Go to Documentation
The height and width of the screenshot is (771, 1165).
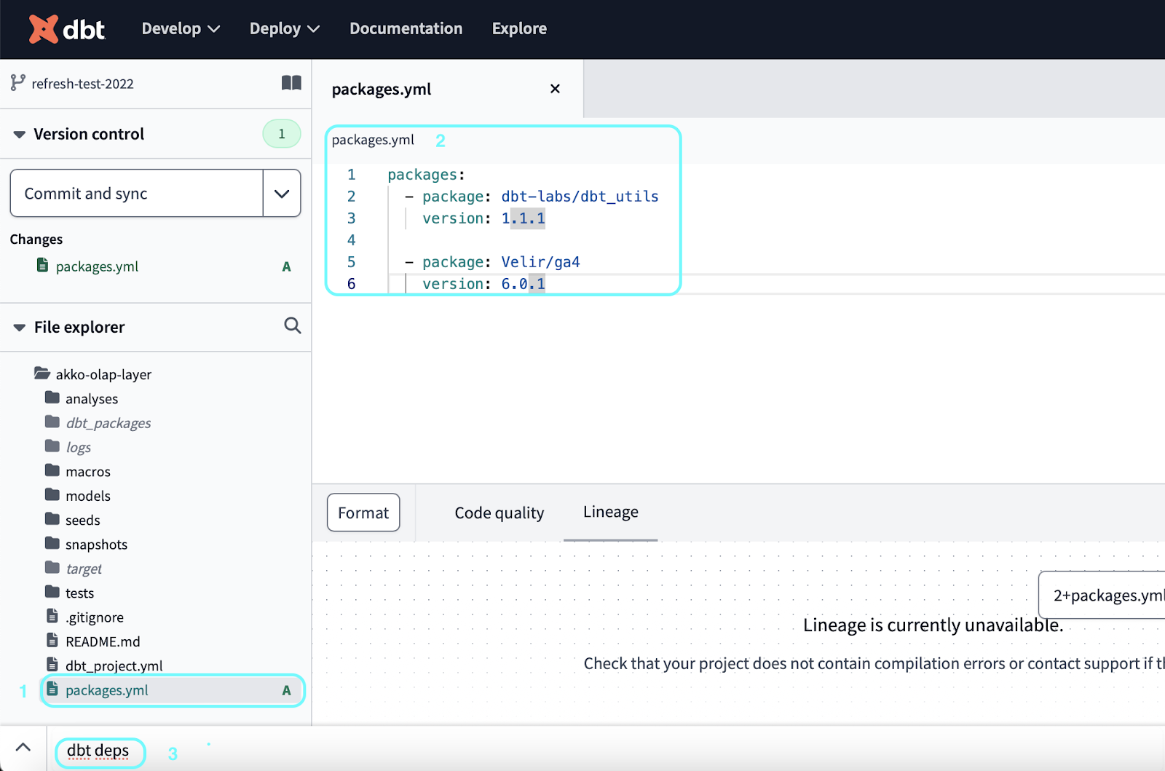click(406, 29)
